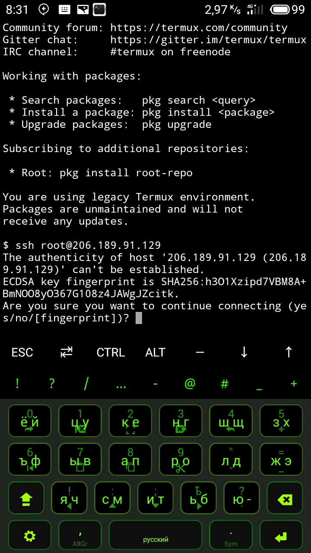Tap the Termux terminal icon in status bar
Screen dimensions: 311x553
point(99,10)
